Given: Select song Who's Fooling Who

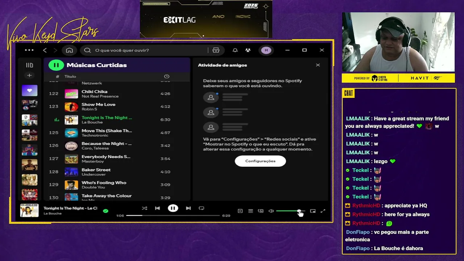Looking at the screenshot, I should (117, 185).
